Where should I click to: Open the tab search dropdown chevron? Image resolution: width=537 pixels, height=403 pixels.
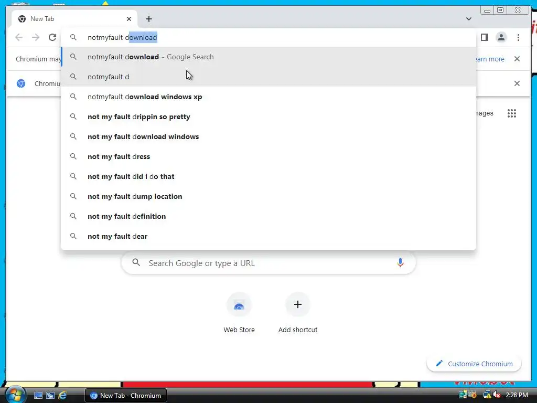468,19
